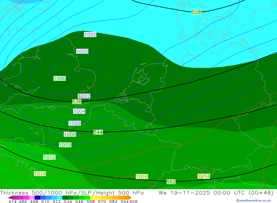Click the legend value 558
Screen dimensions: 277x203
tap(91, 201)
